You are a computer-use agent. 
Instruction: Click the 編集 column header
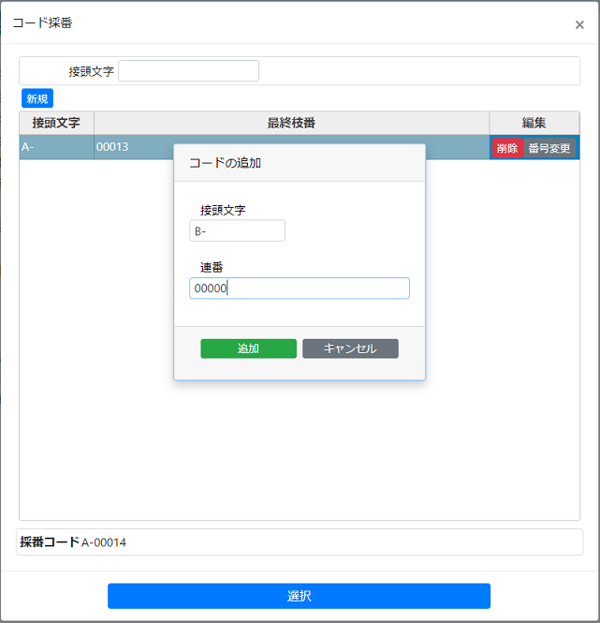coord(534,123)
